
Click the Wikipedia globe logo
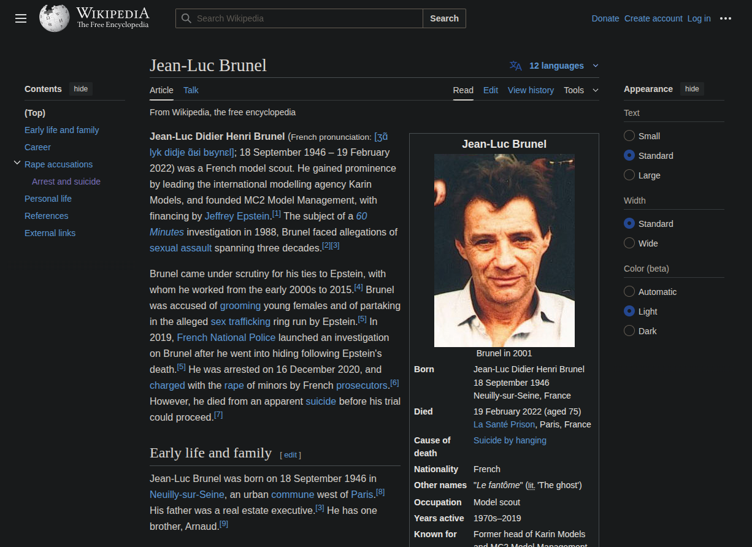pyautogui.click(x=55, y=18)
